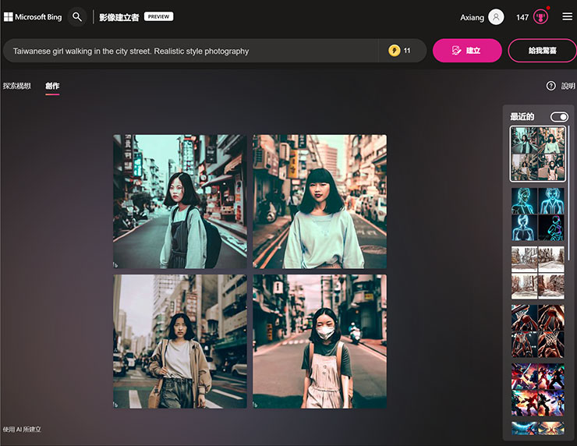Switch to the 探索構想 tab
This screenshot has height=446, width=577.
point(17,86)
